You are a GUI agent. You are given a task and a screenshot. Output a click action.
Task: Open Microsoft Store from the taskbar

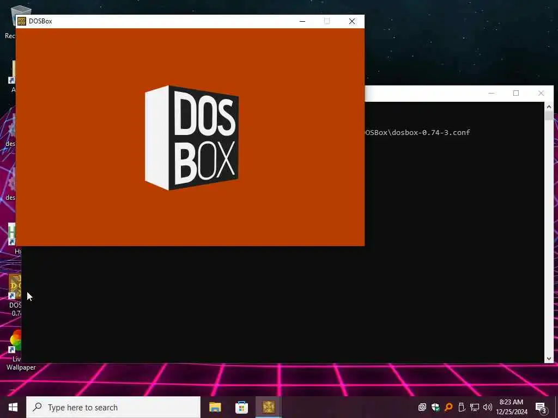(x=241, y=407)
